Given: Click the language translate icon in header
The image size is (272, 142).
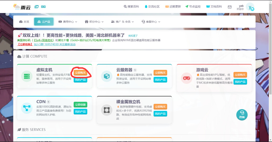Looking at the screenshot, I should [x=43, y=7].
